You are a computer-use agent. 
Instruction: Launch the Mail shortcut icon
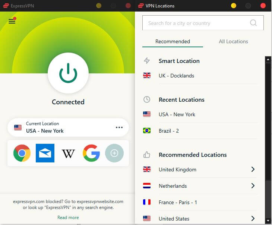click(x=45, y=153)
